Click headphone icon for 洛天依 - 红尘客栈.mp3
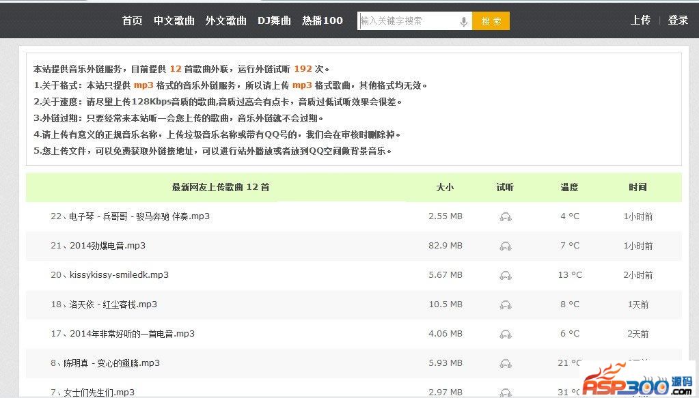 point(506,305)
